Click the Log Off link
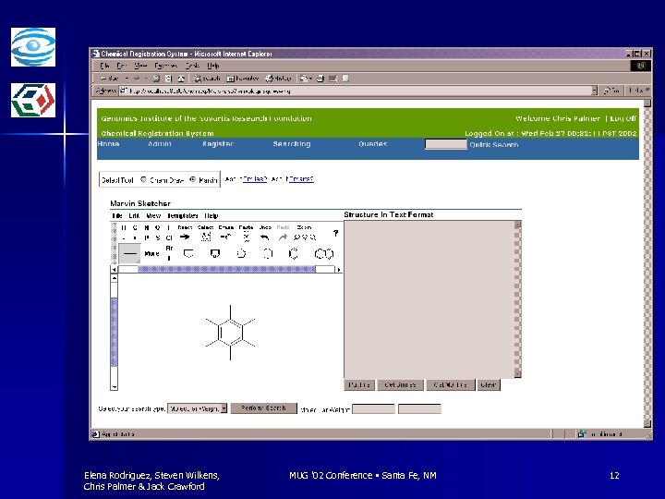The width and height of the screenshot is (665, 499). click(623, 118)
